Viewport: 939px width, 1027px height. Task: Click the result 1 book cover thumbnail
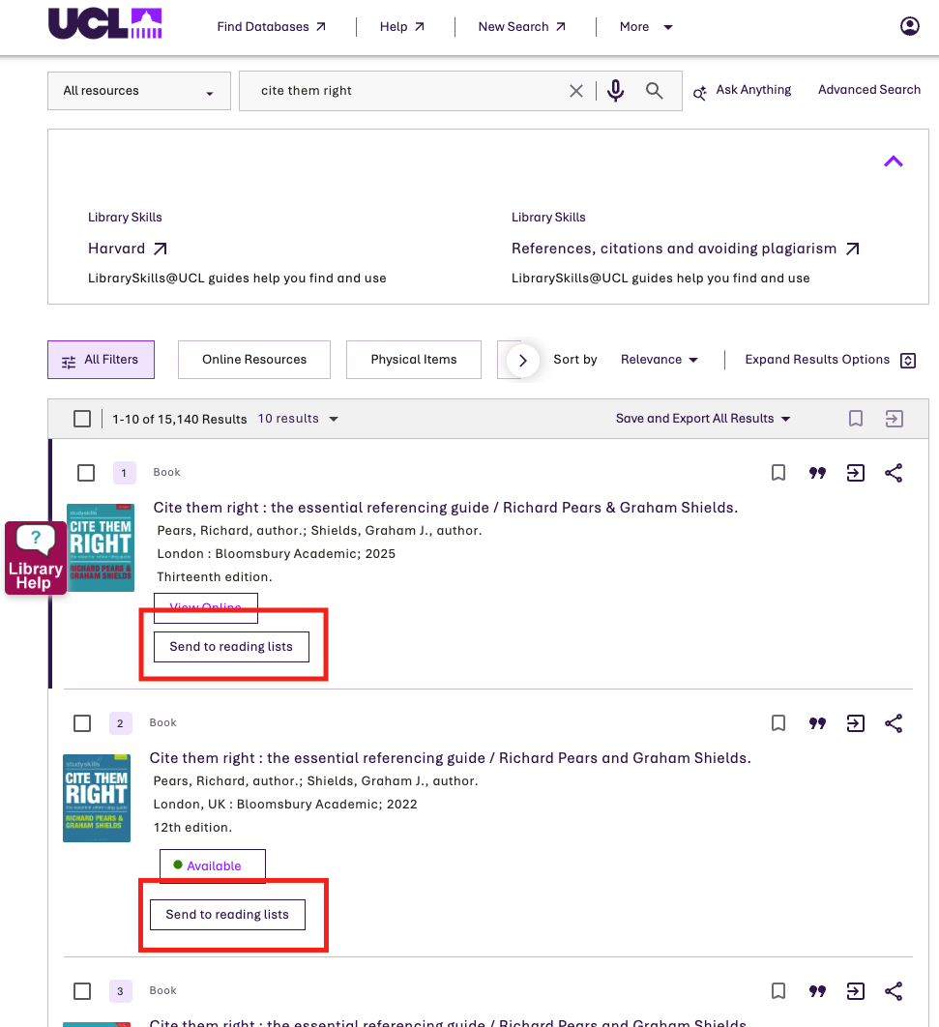101,547
